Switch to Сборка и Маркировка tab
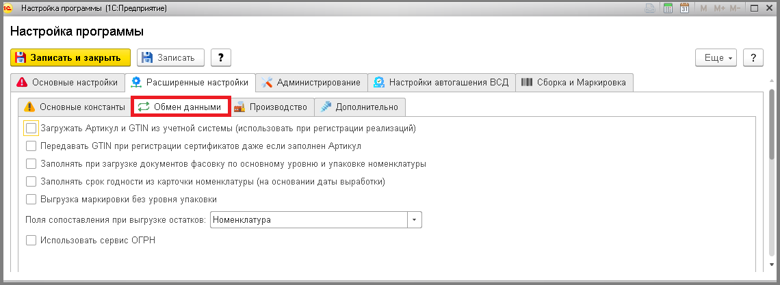Screen dimensions: 780x285 [575, 83]
